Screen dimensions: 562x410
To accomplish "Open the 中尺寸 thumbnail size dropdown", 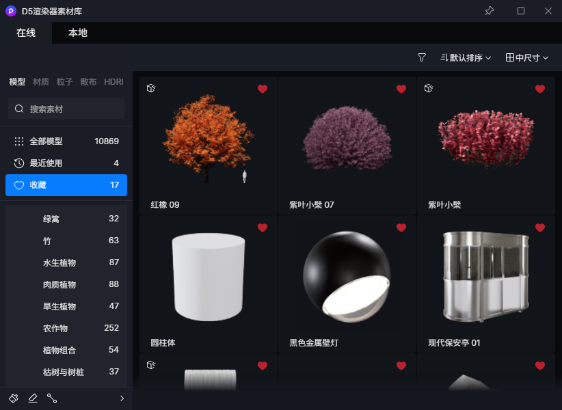I will click(x=527, y=57).
